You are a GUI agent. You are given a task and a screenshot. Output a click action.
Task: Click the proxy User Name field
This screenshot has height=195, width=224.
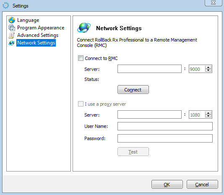tap(165, 126)
